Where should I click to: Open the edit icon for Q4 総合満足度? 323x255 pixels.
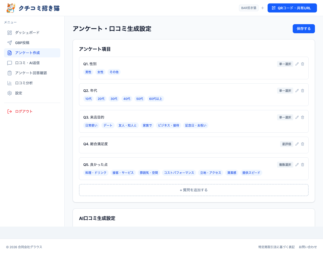[x=297, y=144]
